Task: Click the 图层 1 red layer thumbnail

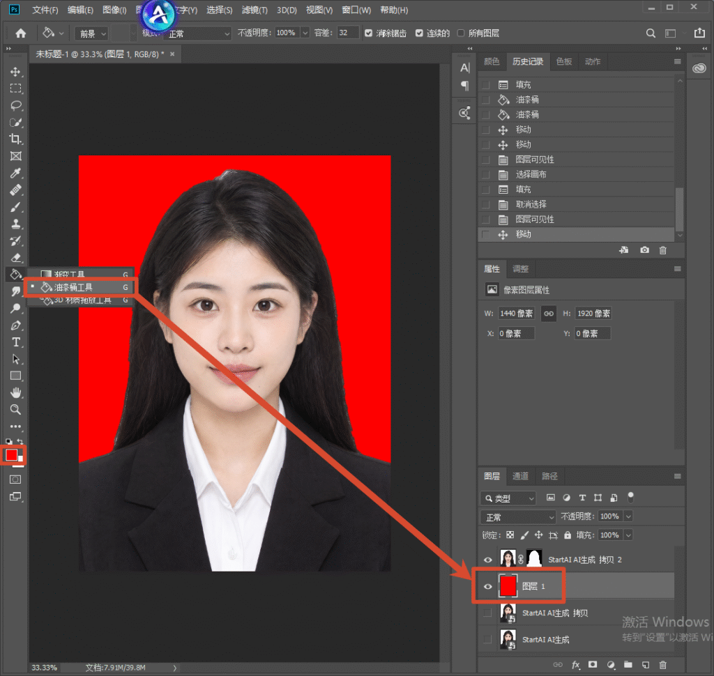Action: click(x=508, y=586)
